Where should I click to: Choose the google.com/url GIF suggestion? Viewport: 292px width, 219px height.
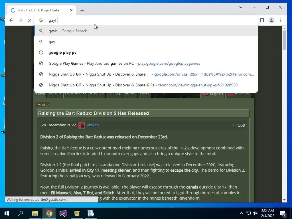tap(146, 74)
